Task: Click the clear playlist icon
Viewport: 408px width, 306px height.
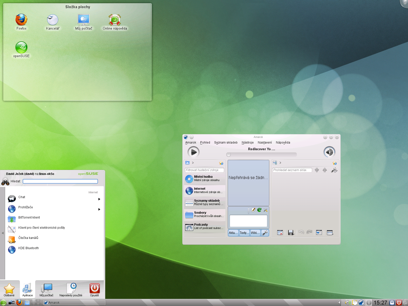Action: (x=280, y=233)
